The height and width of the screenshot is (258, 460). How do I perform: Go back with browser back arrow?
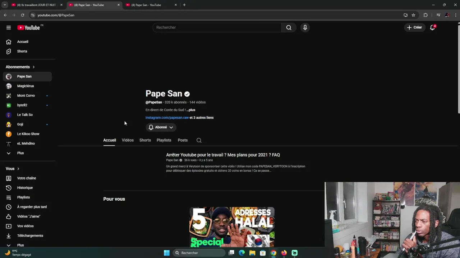[x=5, y=15]
